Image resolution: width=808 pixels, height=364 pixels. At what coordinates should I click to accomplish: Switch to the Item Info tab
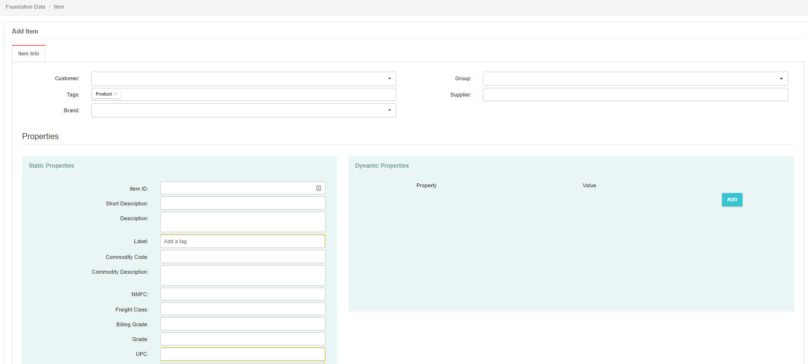pos(29,54)
